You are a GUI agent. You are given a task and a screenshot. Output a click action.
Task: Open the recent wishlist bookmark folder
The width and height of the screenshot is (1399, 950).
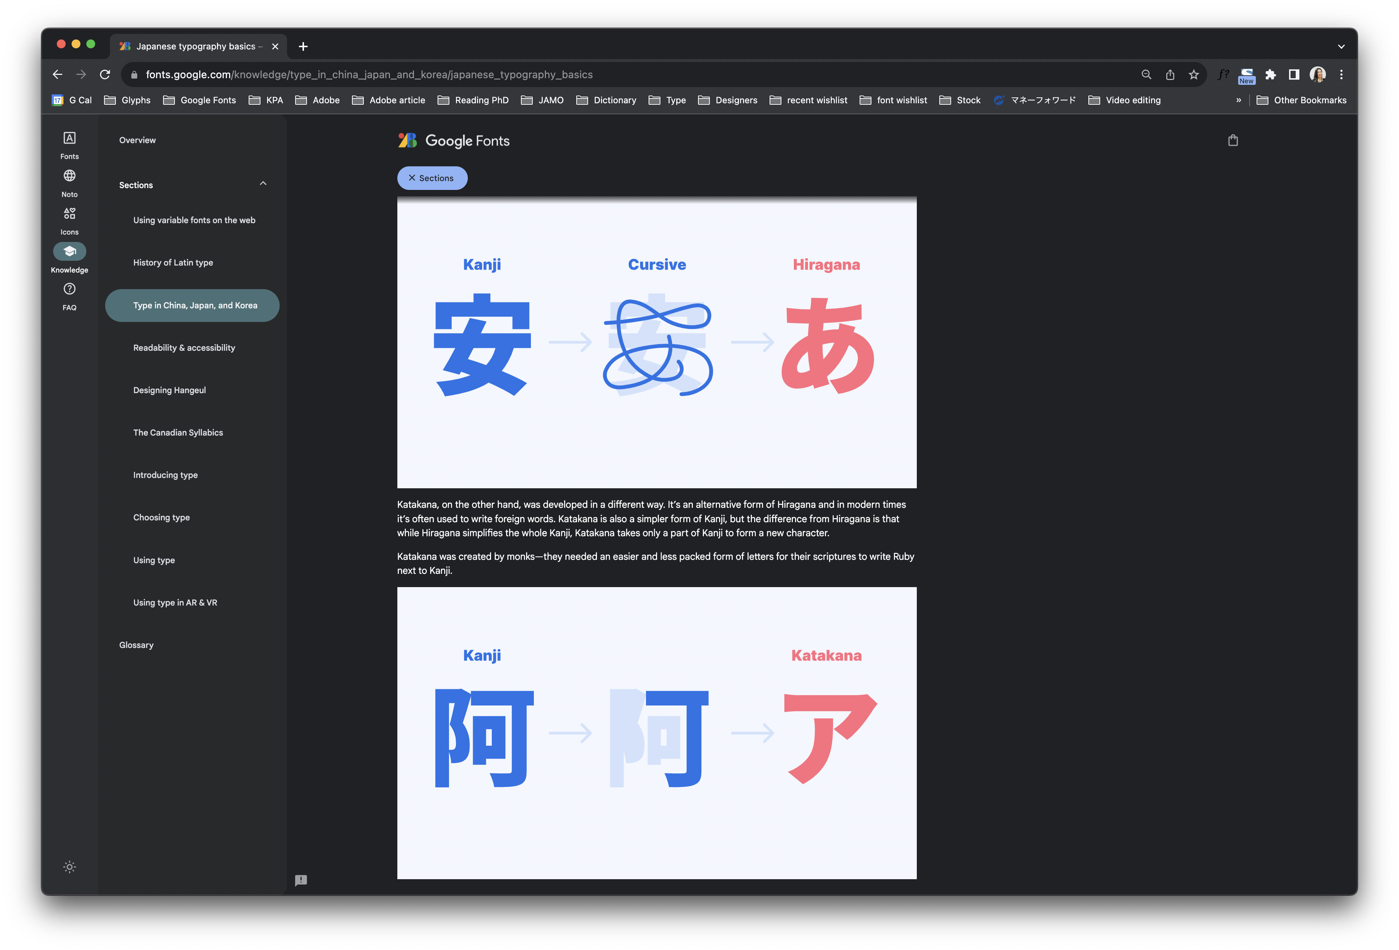808,100
